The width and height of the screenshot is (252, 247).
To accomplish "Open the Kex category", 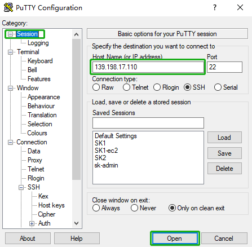I will pyautogui.click(x=43, y=196).
